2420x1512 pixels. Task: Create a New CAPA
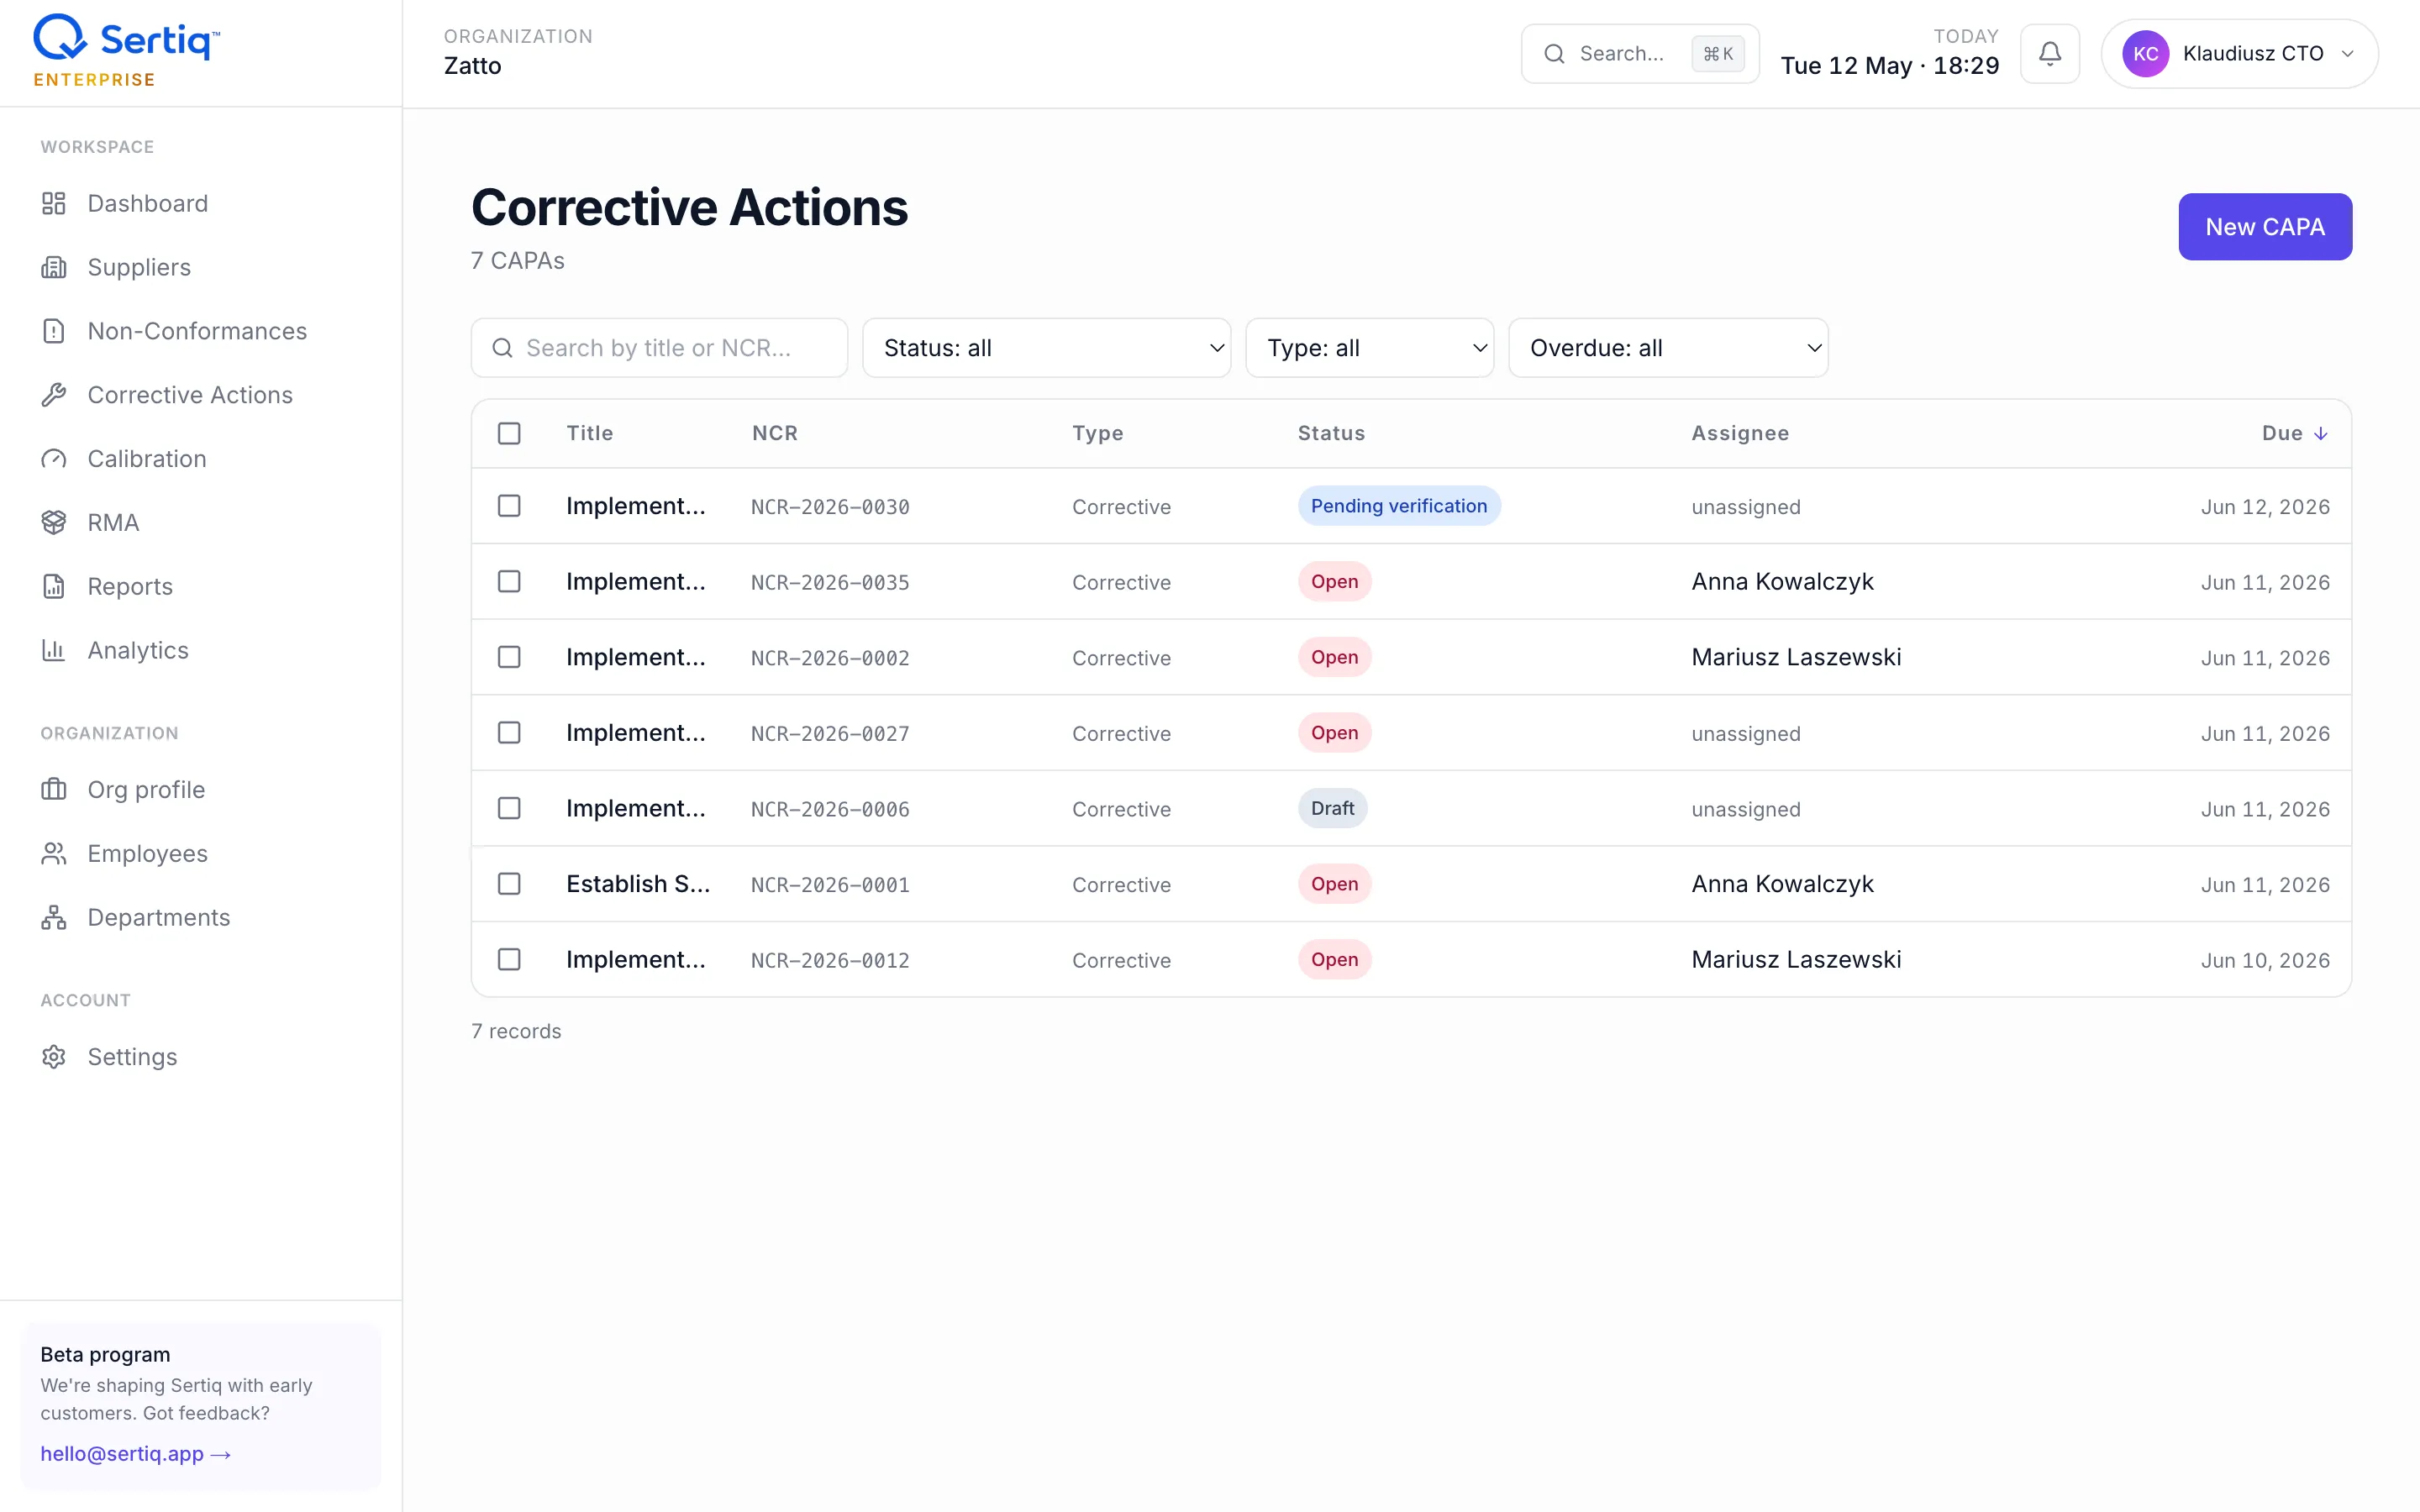pyautogui.click(x=2265, y=227)
